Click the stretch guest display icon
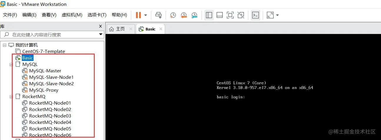The width and height of the screenshot is (381, 140). tap(270, 15)
